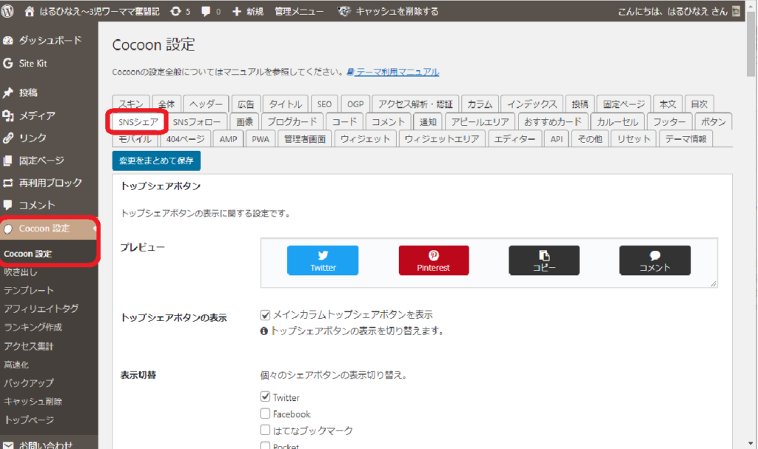The height and width of the screenshot is (449, 758).
Task: Open the テーマ情報 tab
Action: point(685,139)
